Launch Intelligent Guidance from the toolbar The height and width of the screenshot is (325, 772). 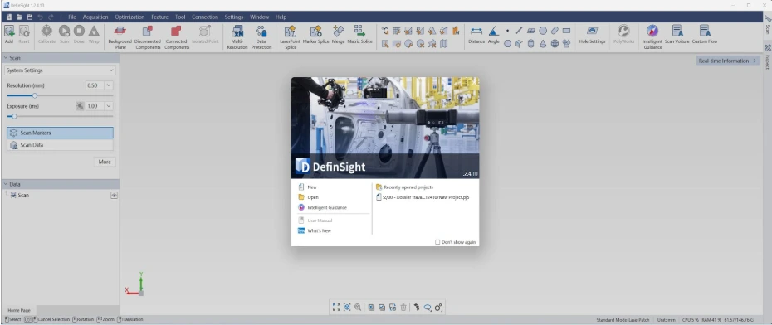coord(652,36)
